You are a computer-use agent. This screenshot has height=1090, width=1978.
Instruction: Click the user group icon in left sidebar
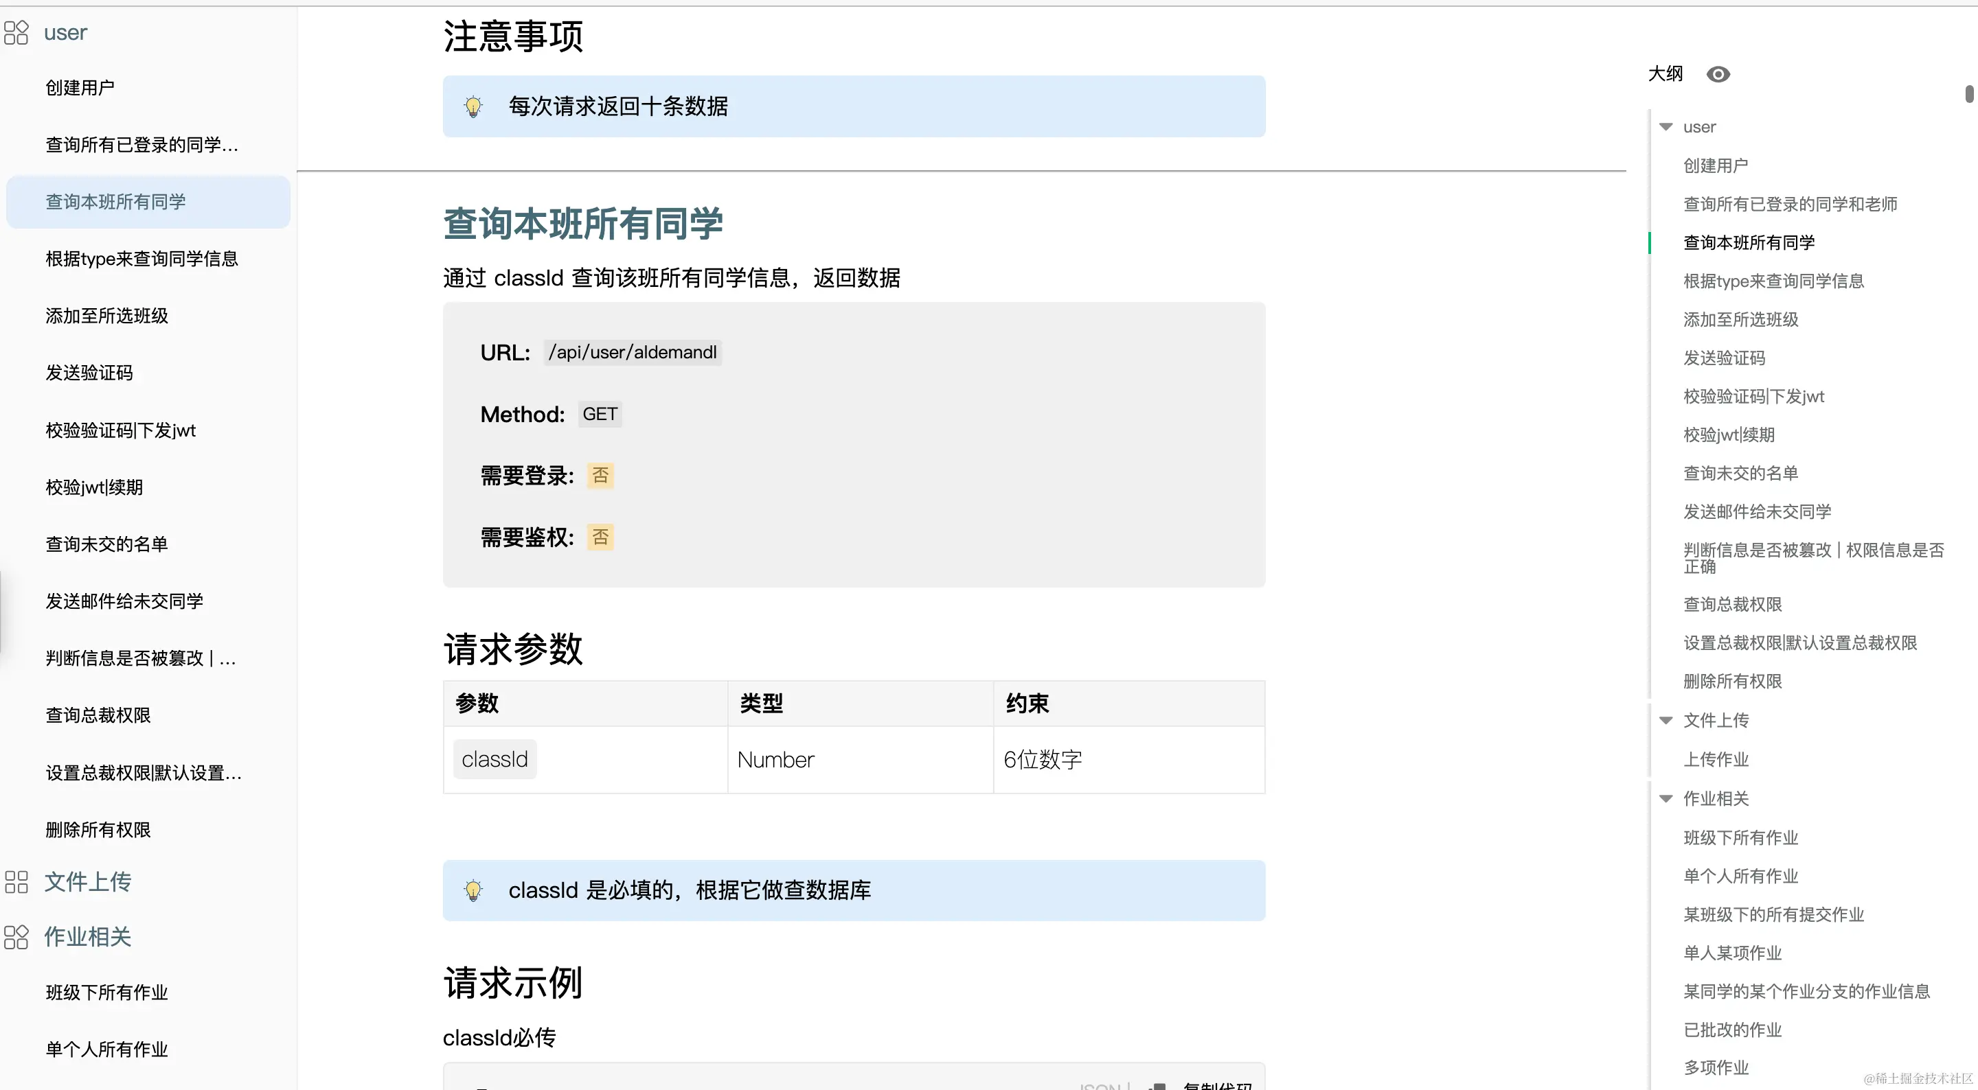tap(16, 32)
